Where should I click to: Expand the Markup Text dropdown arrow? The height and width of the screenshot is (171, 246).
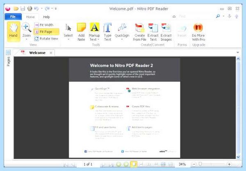98,39
